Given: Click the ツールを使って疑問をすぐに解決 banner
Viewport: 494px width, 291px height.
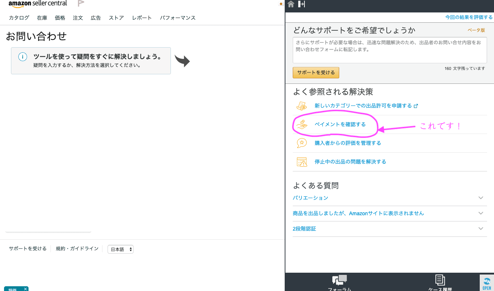Looking at the screenshot, I should click(91, 61).
